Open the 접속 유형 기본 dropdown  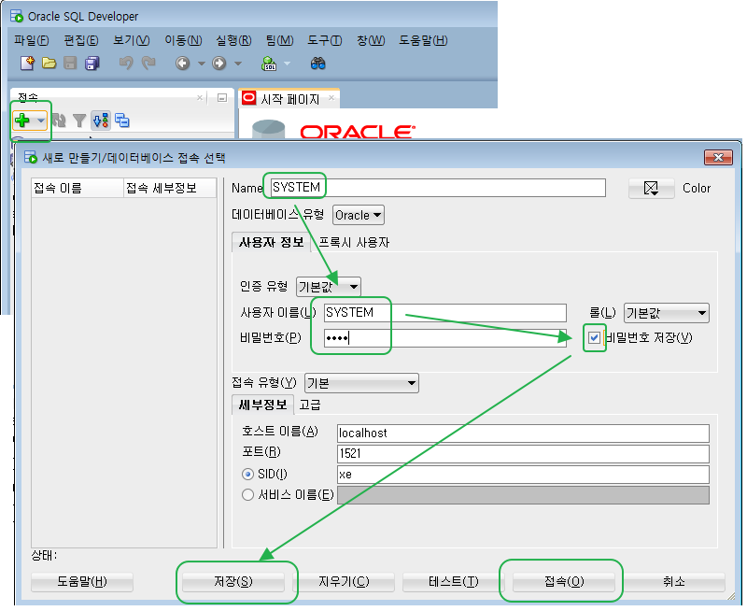pyautogui.click(x=361, y=383)
